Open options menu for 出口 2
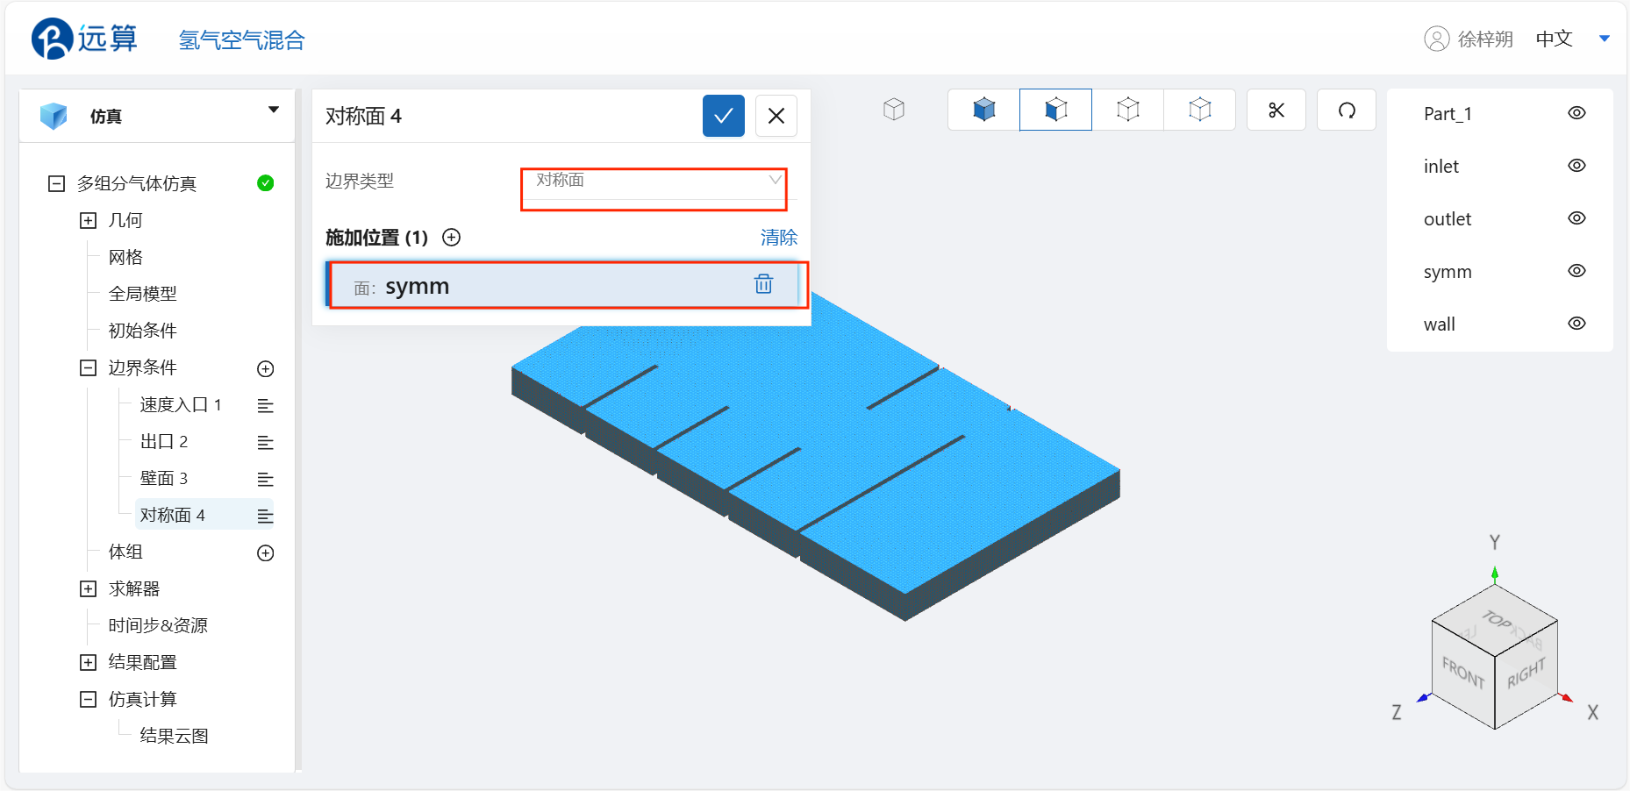1630x791 pixels. click(265, 443)
